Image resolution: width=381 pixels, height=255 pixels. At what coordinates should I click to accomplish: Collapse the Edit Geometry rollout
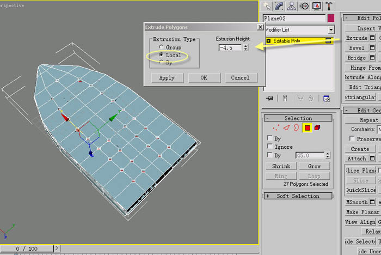click(x=362, y=111)
